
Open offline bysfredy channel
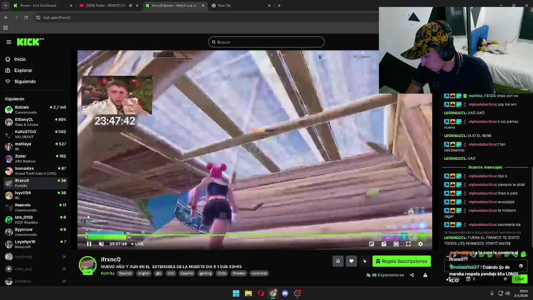(x=35, y=257)
